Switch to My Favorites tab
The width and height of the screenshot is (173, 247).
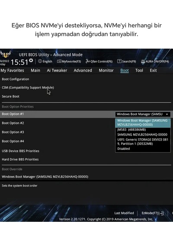(12, 70)
